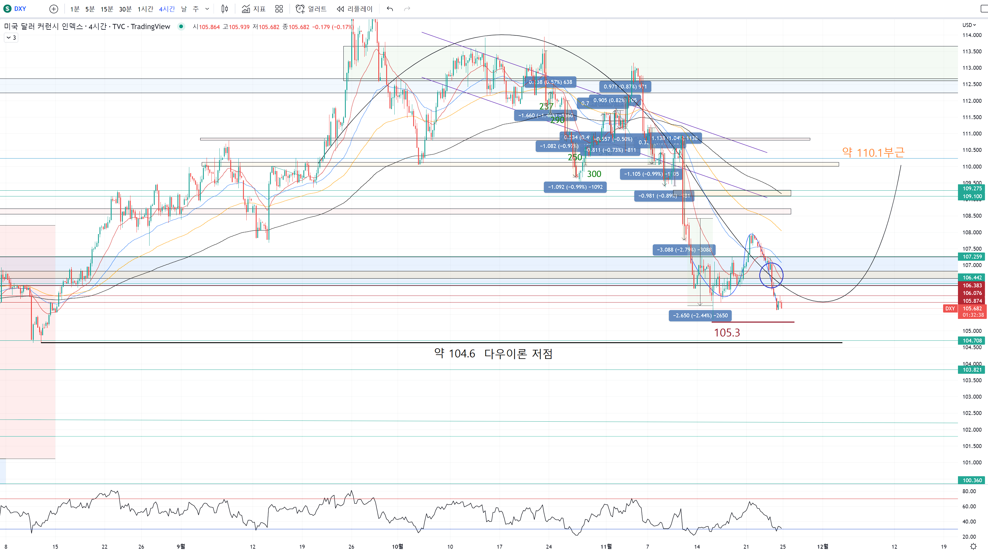
Task: Select the 날 daily timeframe
Action: tap(184, 9)
